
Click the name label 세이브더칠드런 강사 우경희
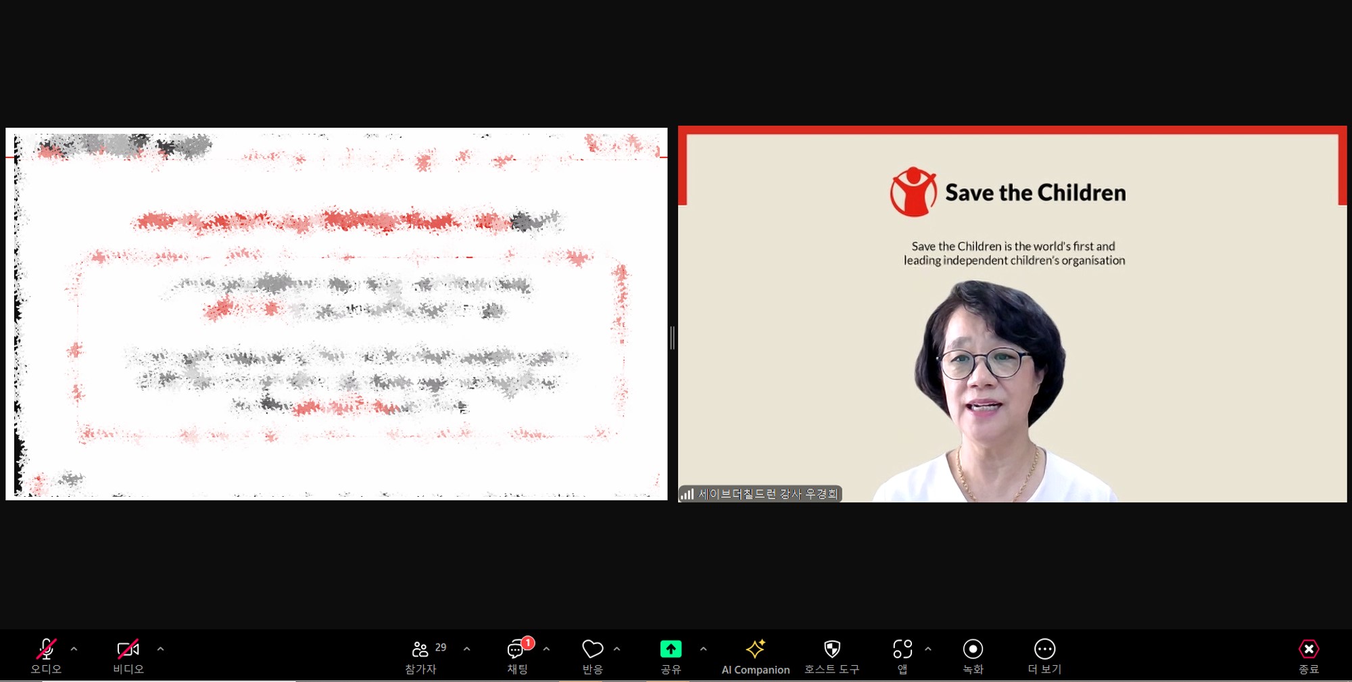pyautogui.click(x=768, y=494)
